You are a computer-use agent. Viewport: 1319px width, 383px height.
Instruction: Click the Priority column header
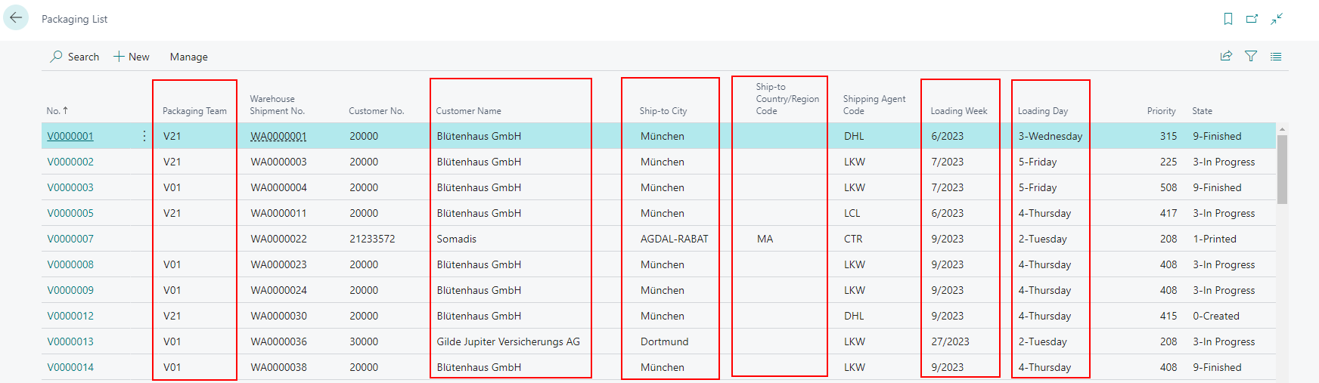point(1161,111)
